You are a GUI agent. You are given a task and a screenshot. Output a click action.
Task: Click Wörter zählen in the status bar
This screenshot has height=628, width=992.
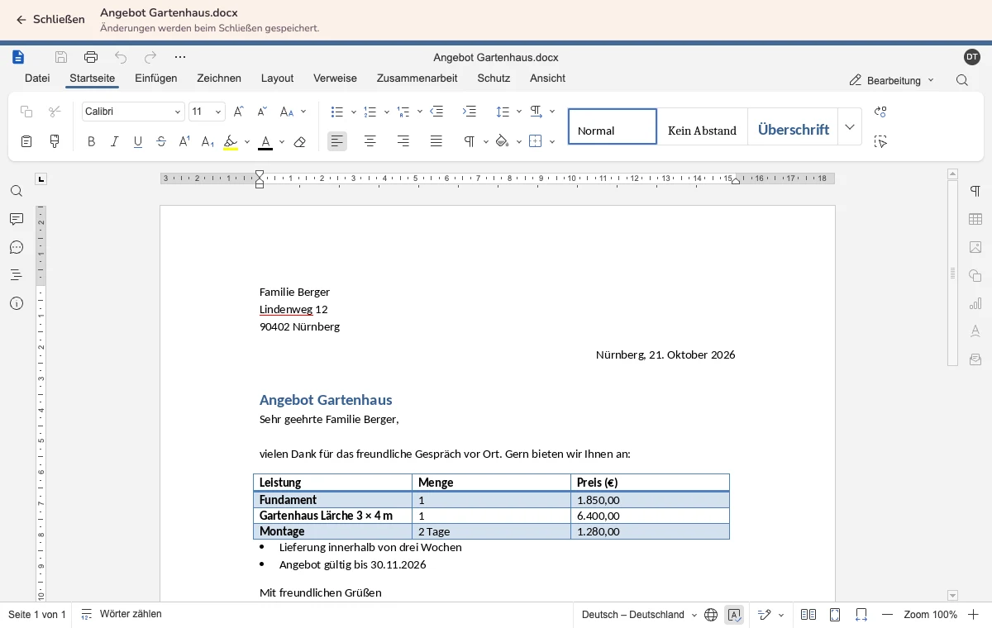click(122, 615)
